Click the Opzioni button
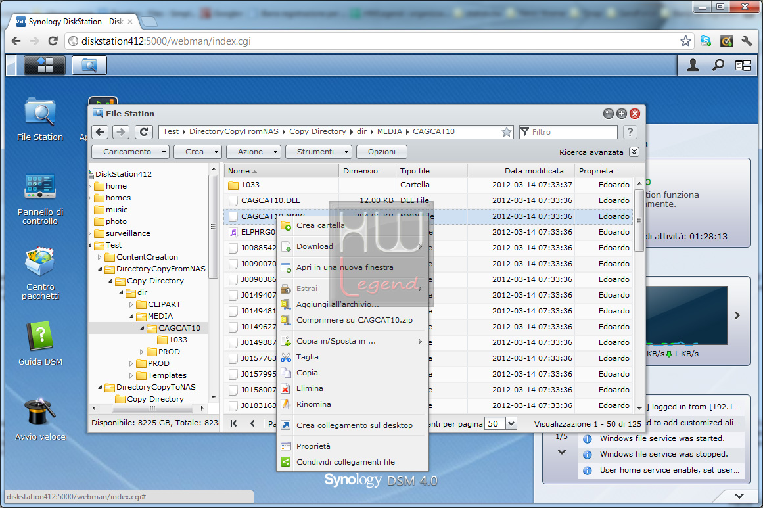The image size is (763, 508). click(x=381, y=152)
